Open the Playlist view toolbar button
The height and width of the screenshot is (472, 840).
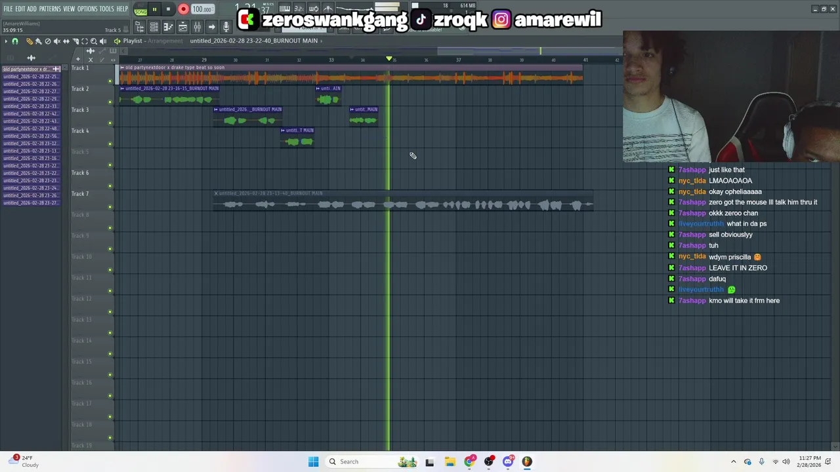(183, 27)
